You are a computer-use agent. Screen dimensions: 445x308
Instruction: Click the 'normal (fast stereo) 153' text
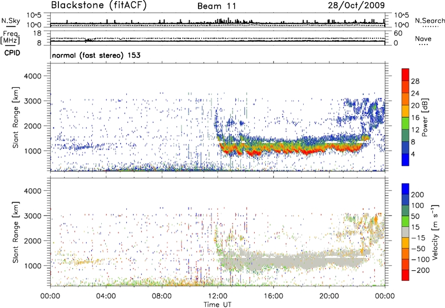point(96,55)
